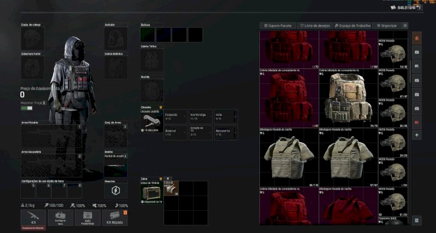The image size is (436, 233).
Task: Click the 2.1kg weight indicator
Action: (x=28, y=205)
